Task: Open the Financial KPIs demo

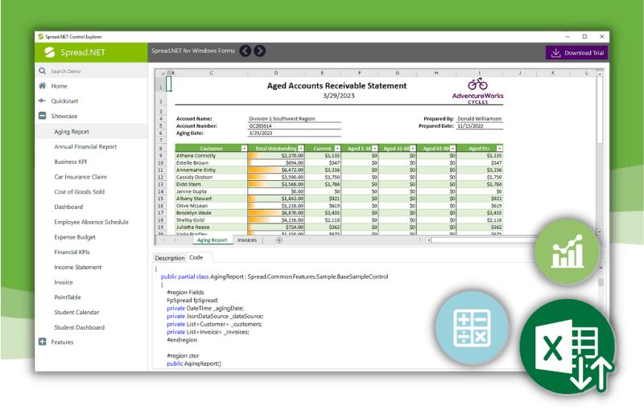Action: (72, 252)
